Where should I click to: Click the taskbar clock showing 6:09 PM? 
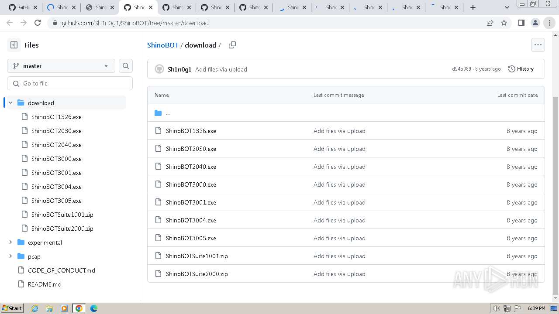[x=536, y=308]
